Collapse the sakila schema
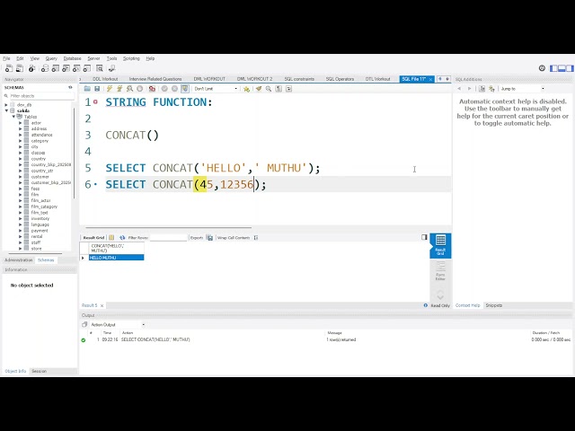The width and height of the screenshot is (575, 431). pyautogui.click(x=6, y=110)
